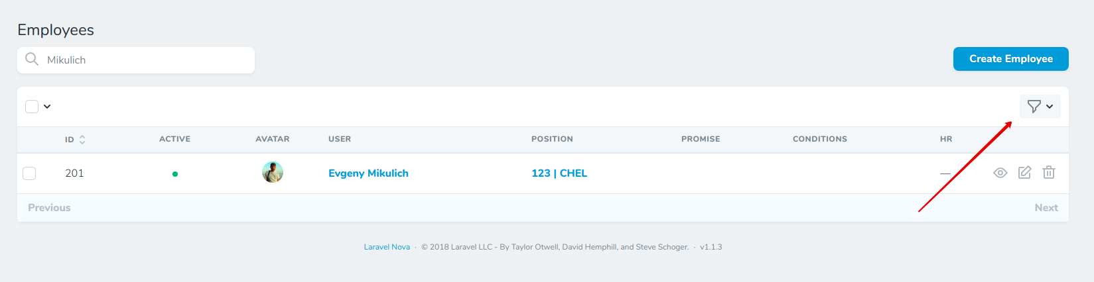
Task: Click into the Mikulich search field
Action: (x=146, y=60)
